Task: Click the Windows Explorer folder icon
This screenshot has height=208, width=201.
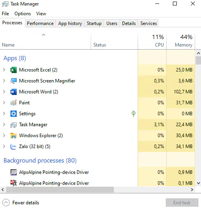Action: pyautogui.click(x=14, y=136)
